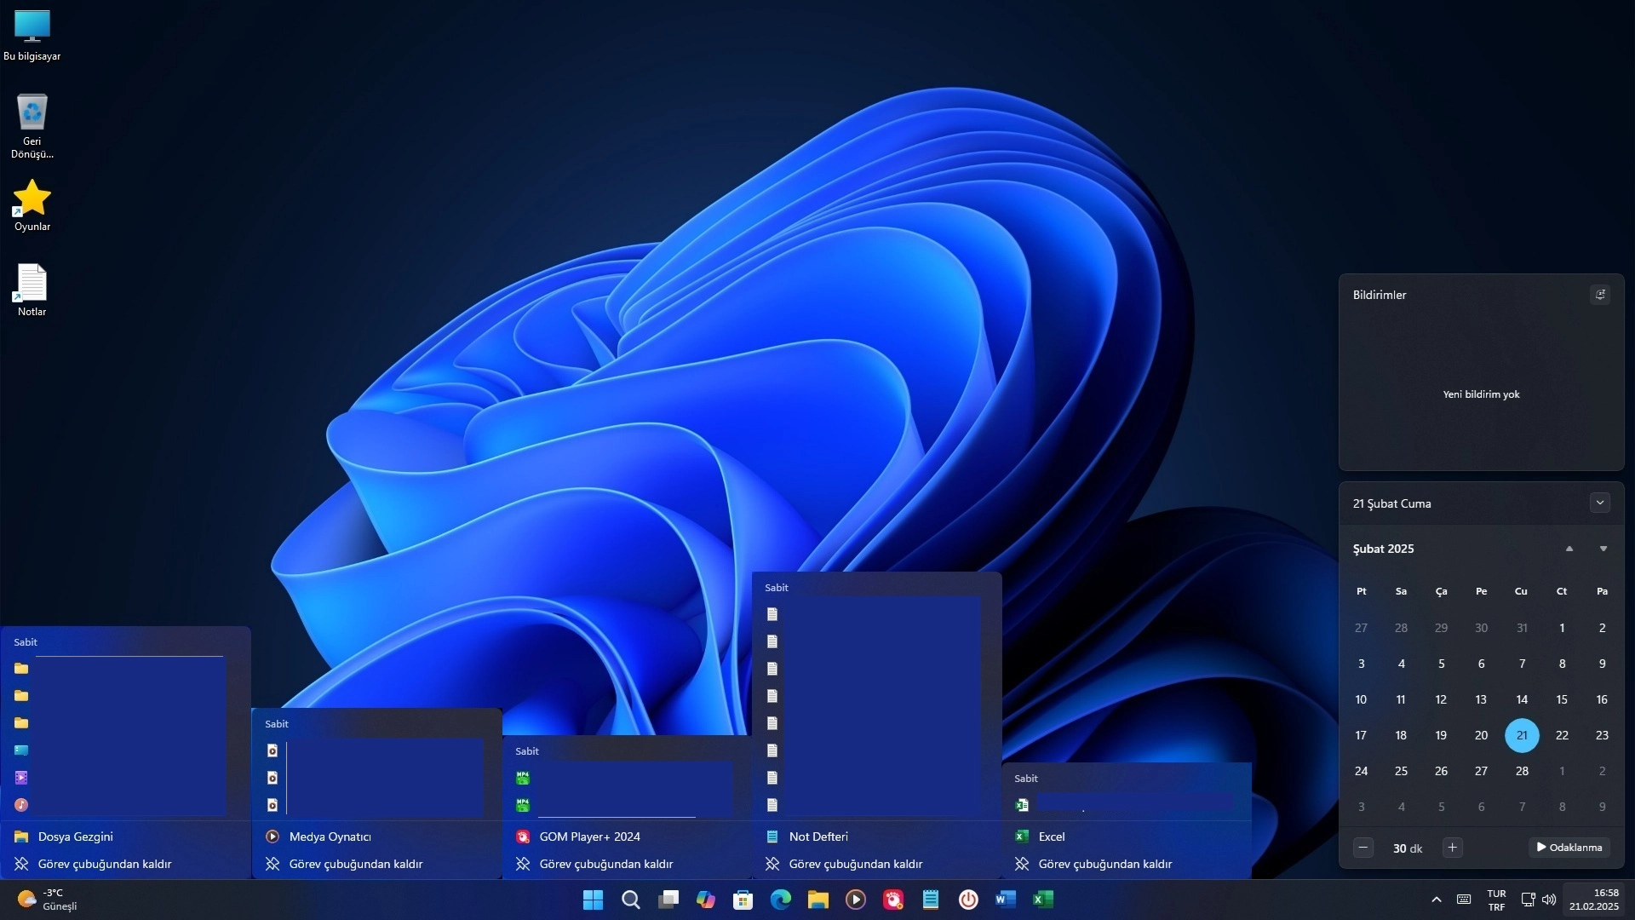Select date 25 in the calendar

pos(1401,771)
